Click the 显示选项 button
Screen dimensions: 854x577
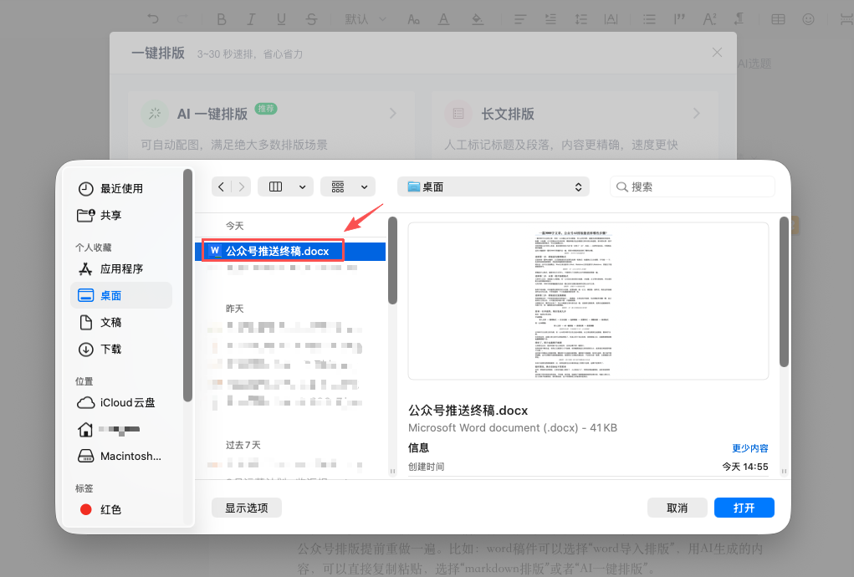(x=247, y=508)
